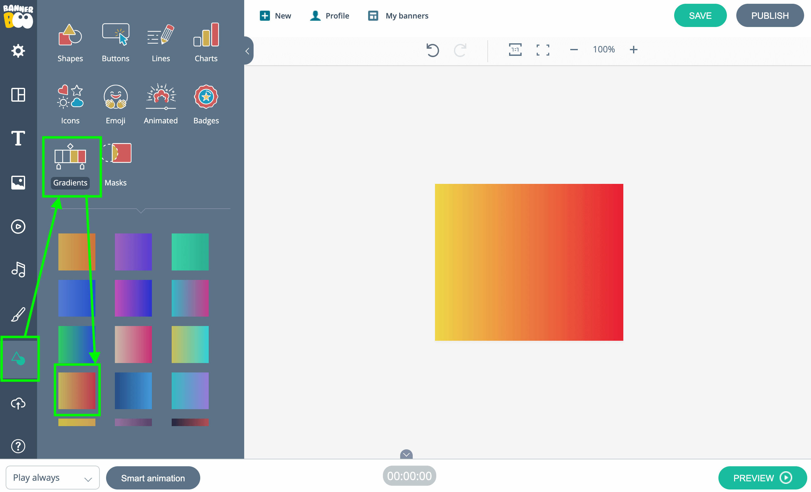The width and height of the screenshot is (811, 492).
Task: Open the video play sidebar icon
Action: 18,227
